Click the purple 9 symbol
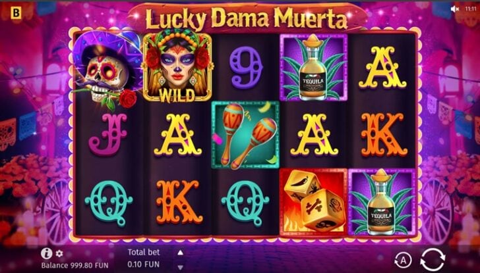 [x=246, y=68]
